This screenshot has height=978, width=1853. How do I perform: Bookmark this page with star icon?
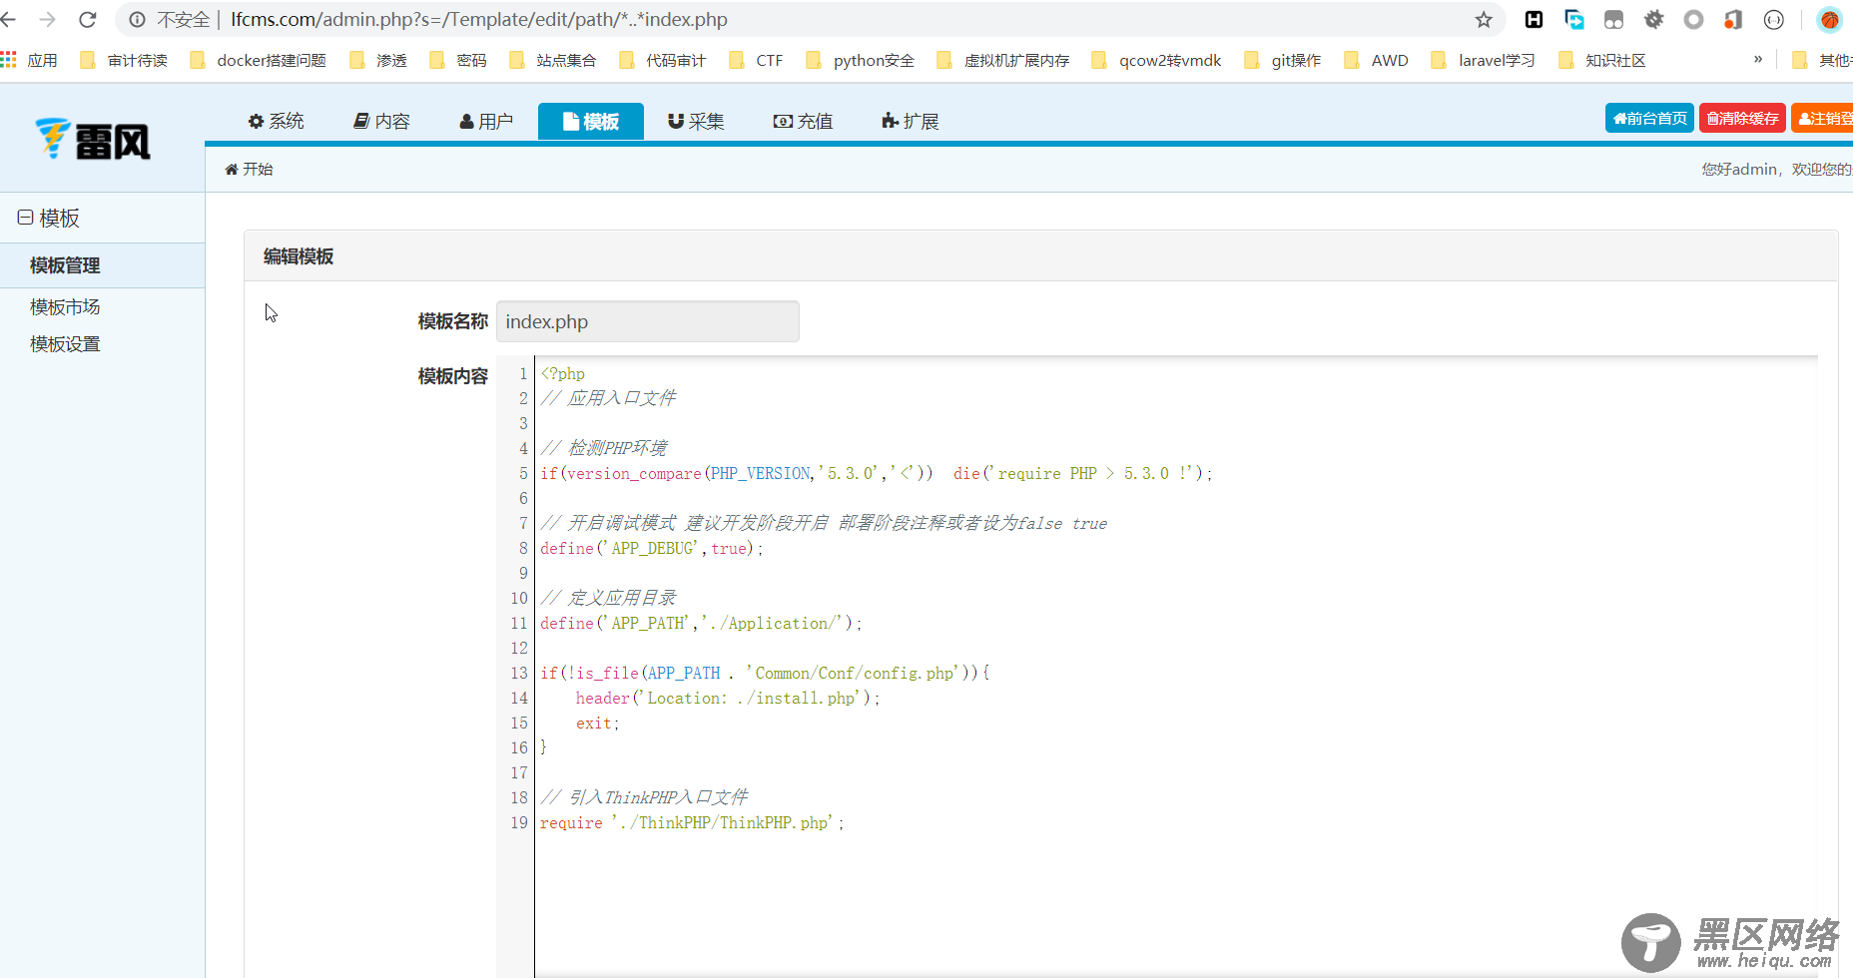[1484, 19]
